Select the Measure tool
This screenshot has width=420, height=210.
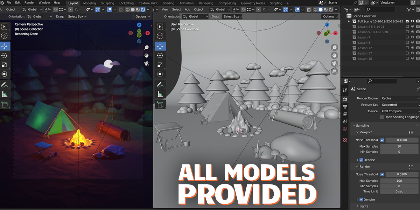[x=5, y=94]
